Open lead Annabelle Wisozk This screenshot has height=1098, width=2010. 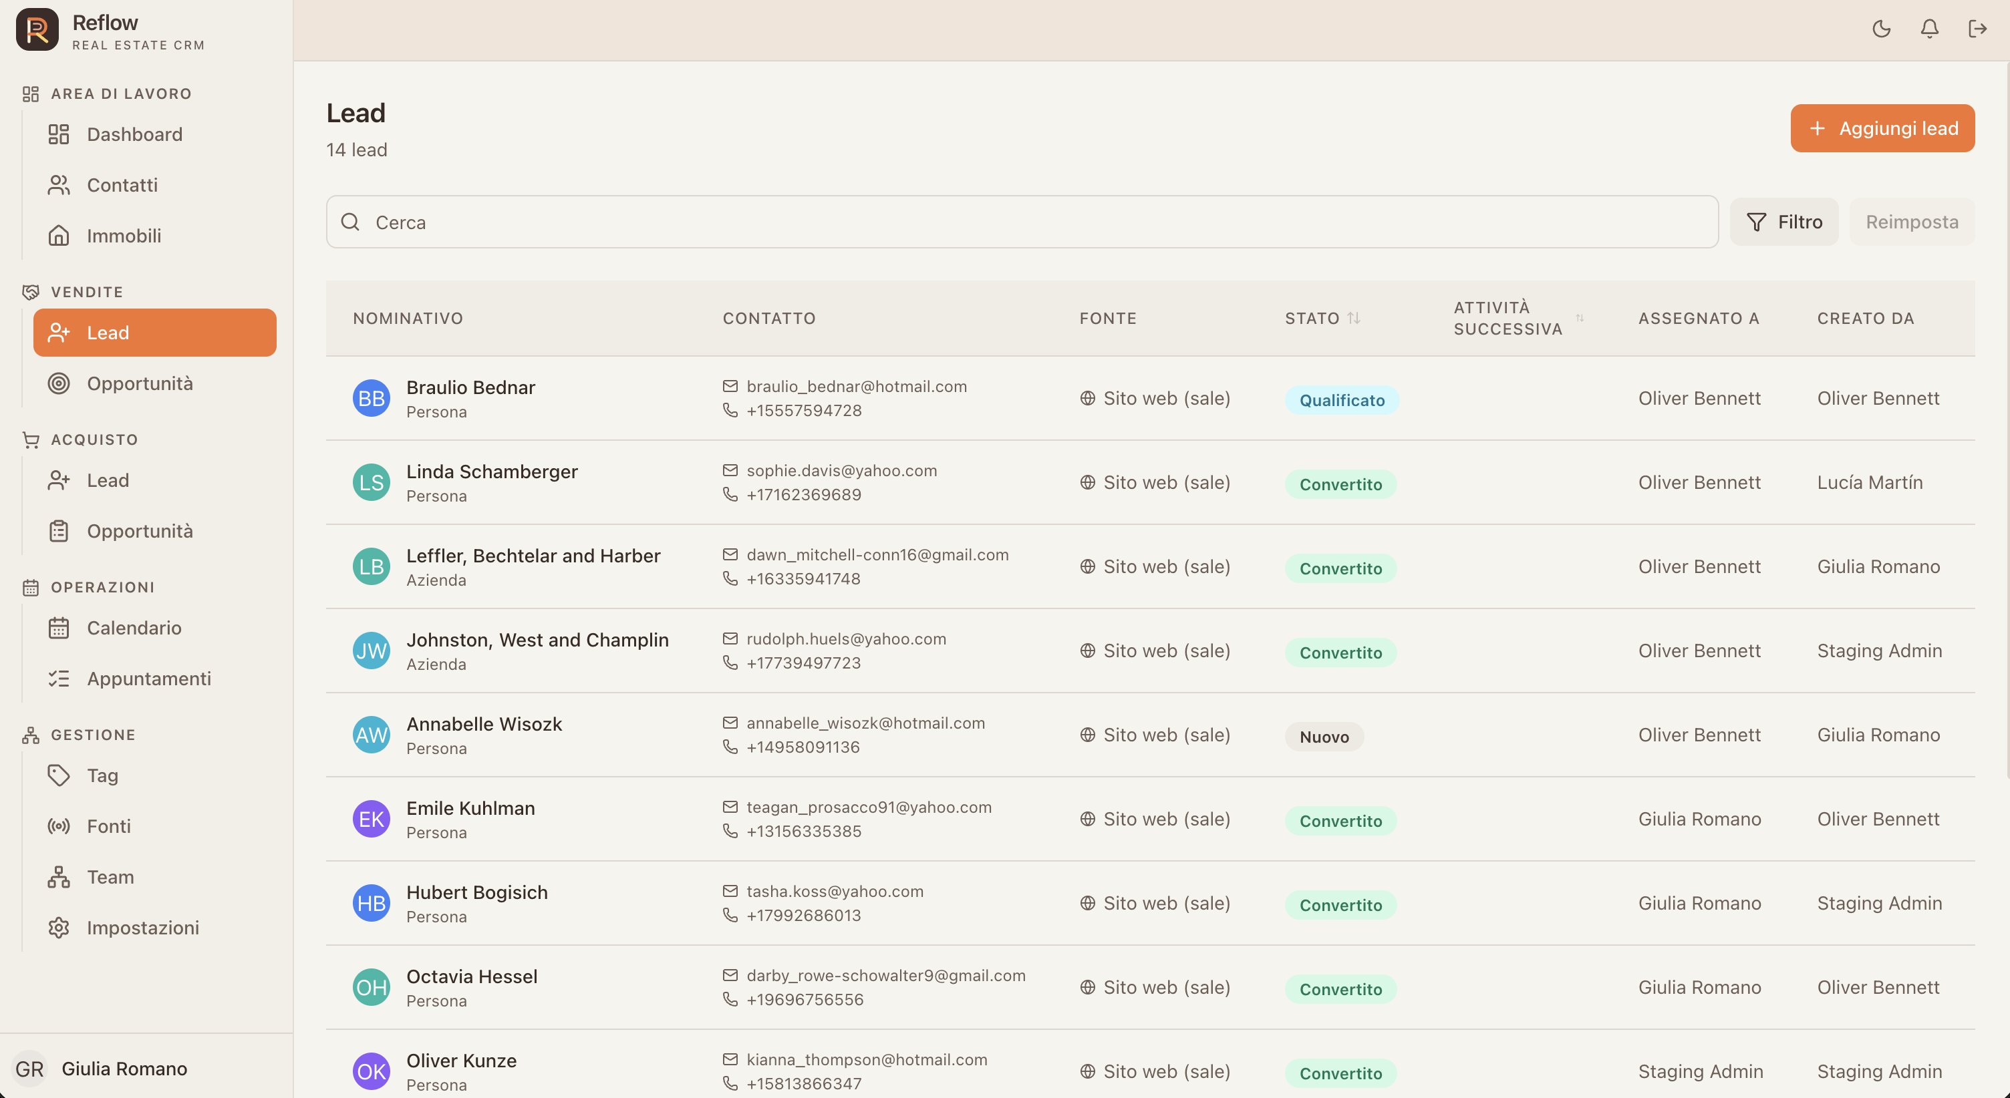point(484,724)
